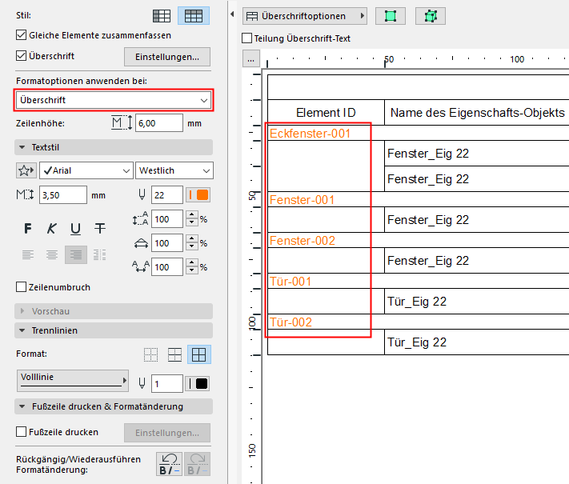The image size is (569, 484).
Task: Open the Volllinie line type dropdown
Action: (73, 381)
